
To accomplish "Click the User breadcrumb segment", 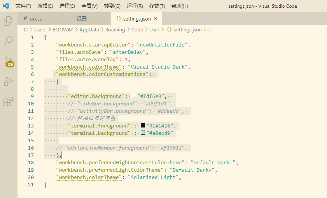I will (x=154, y=30).
